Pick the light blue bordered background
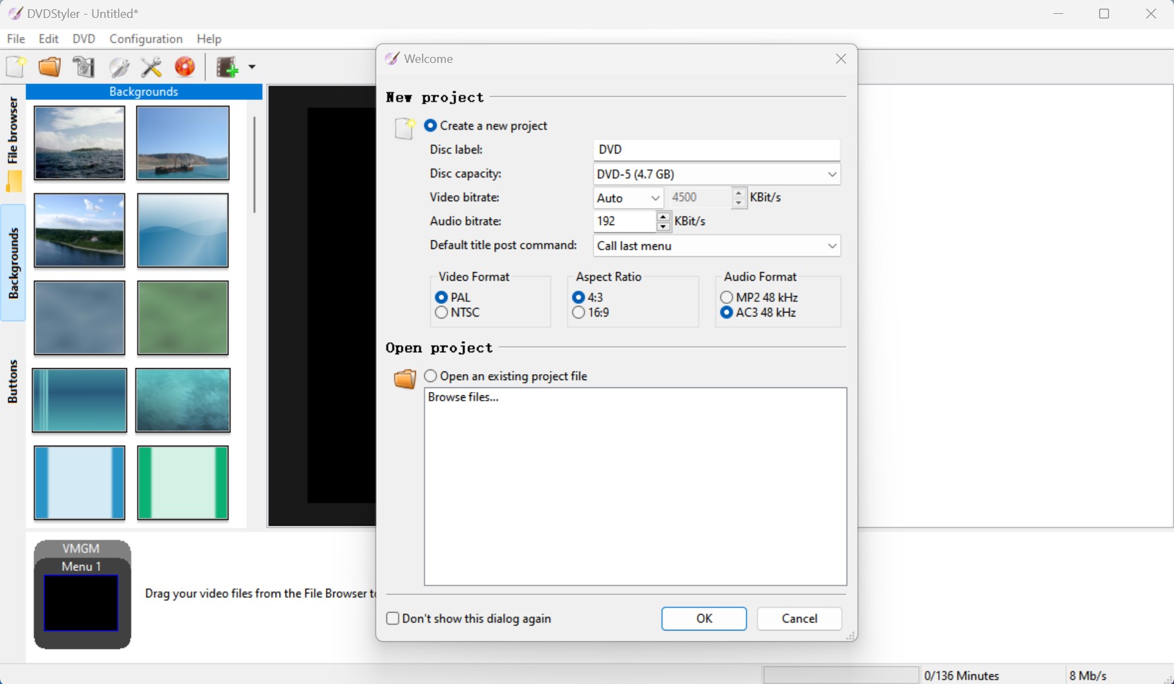 pyautogui.click(x=80, y=483)
